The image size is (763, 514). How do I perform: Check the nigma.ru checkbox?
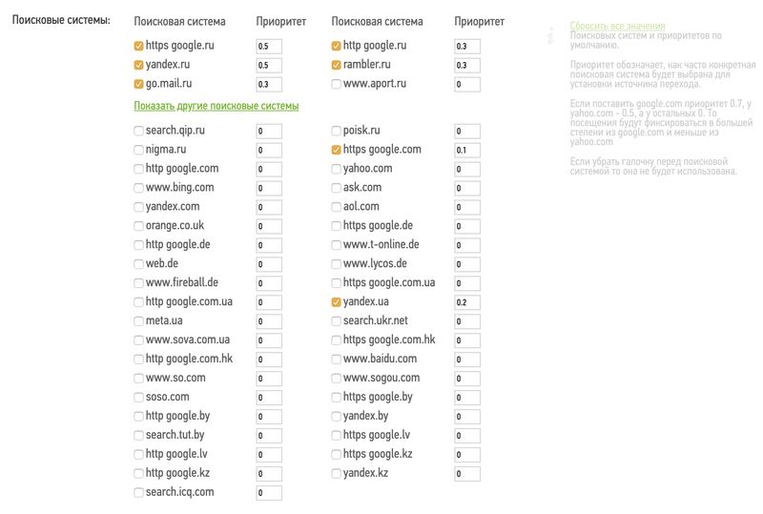coord(139,150)
